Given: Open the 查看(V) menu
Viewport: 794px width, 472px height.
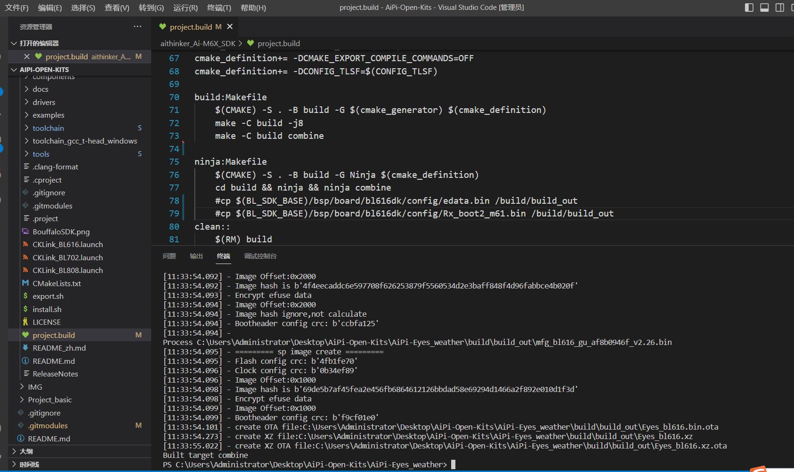Looking at the screenshot, I should click(x=117, y=8).
